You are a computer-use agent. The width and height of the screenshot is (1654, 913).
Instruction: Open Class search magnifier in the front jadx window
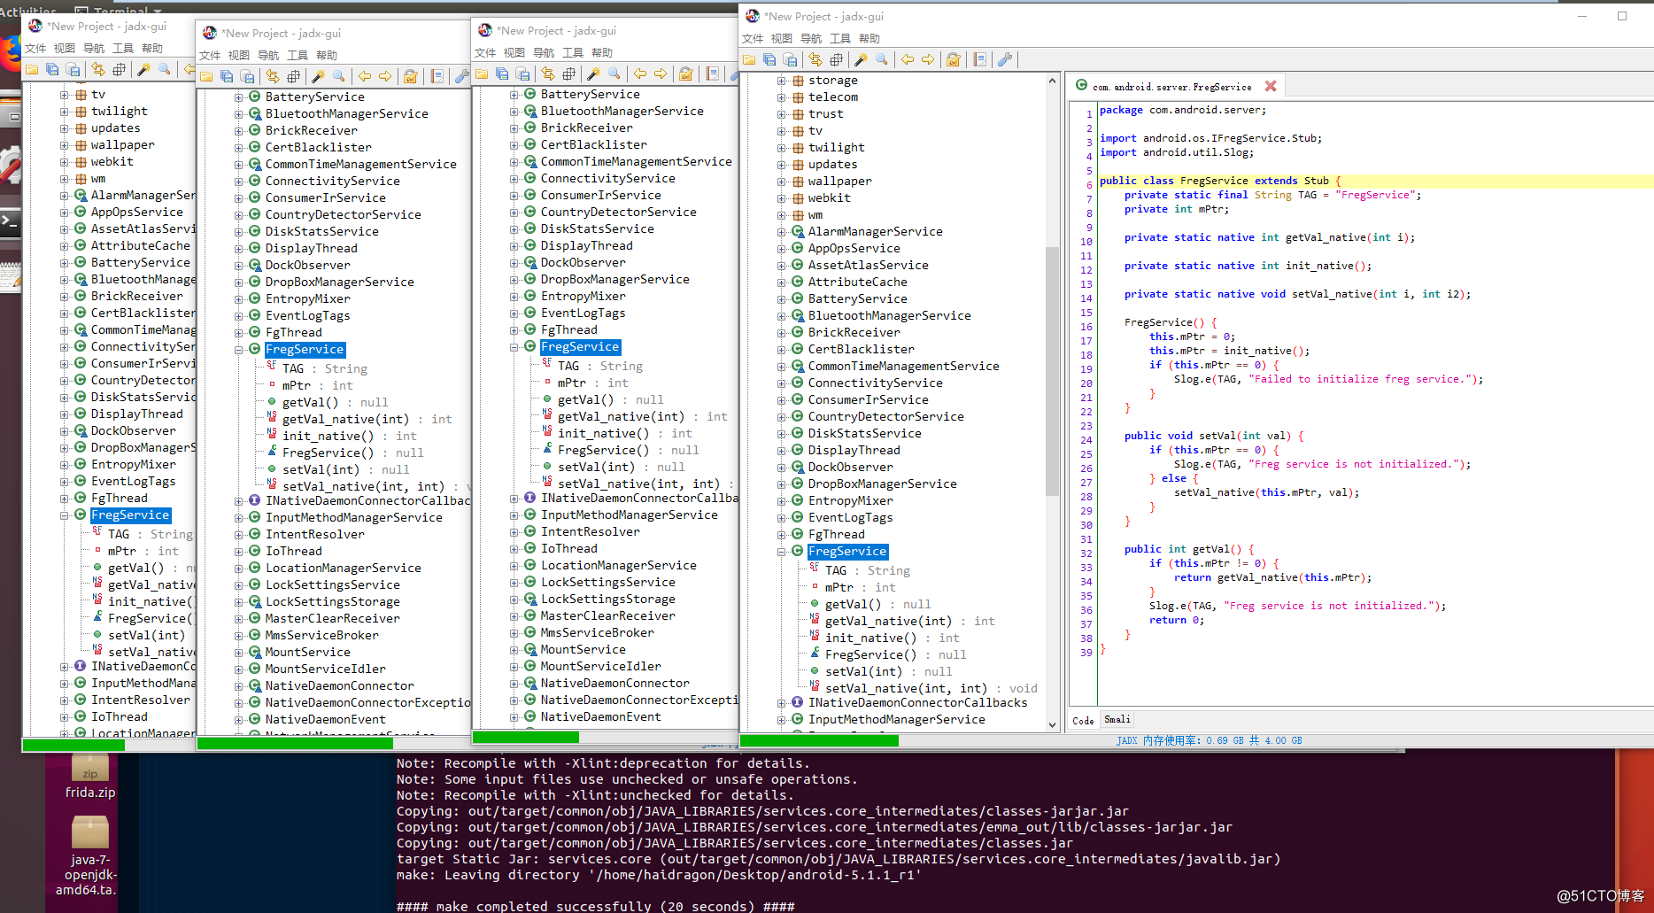(x=882, y=59)
